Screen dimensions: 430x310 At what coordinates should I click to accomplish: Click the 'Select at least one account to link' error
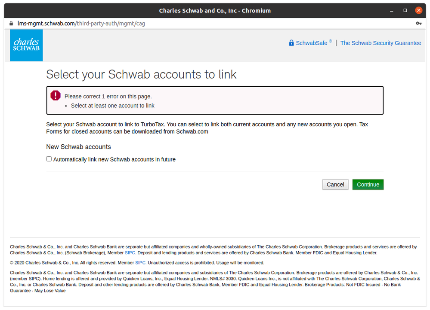[113, 106]
